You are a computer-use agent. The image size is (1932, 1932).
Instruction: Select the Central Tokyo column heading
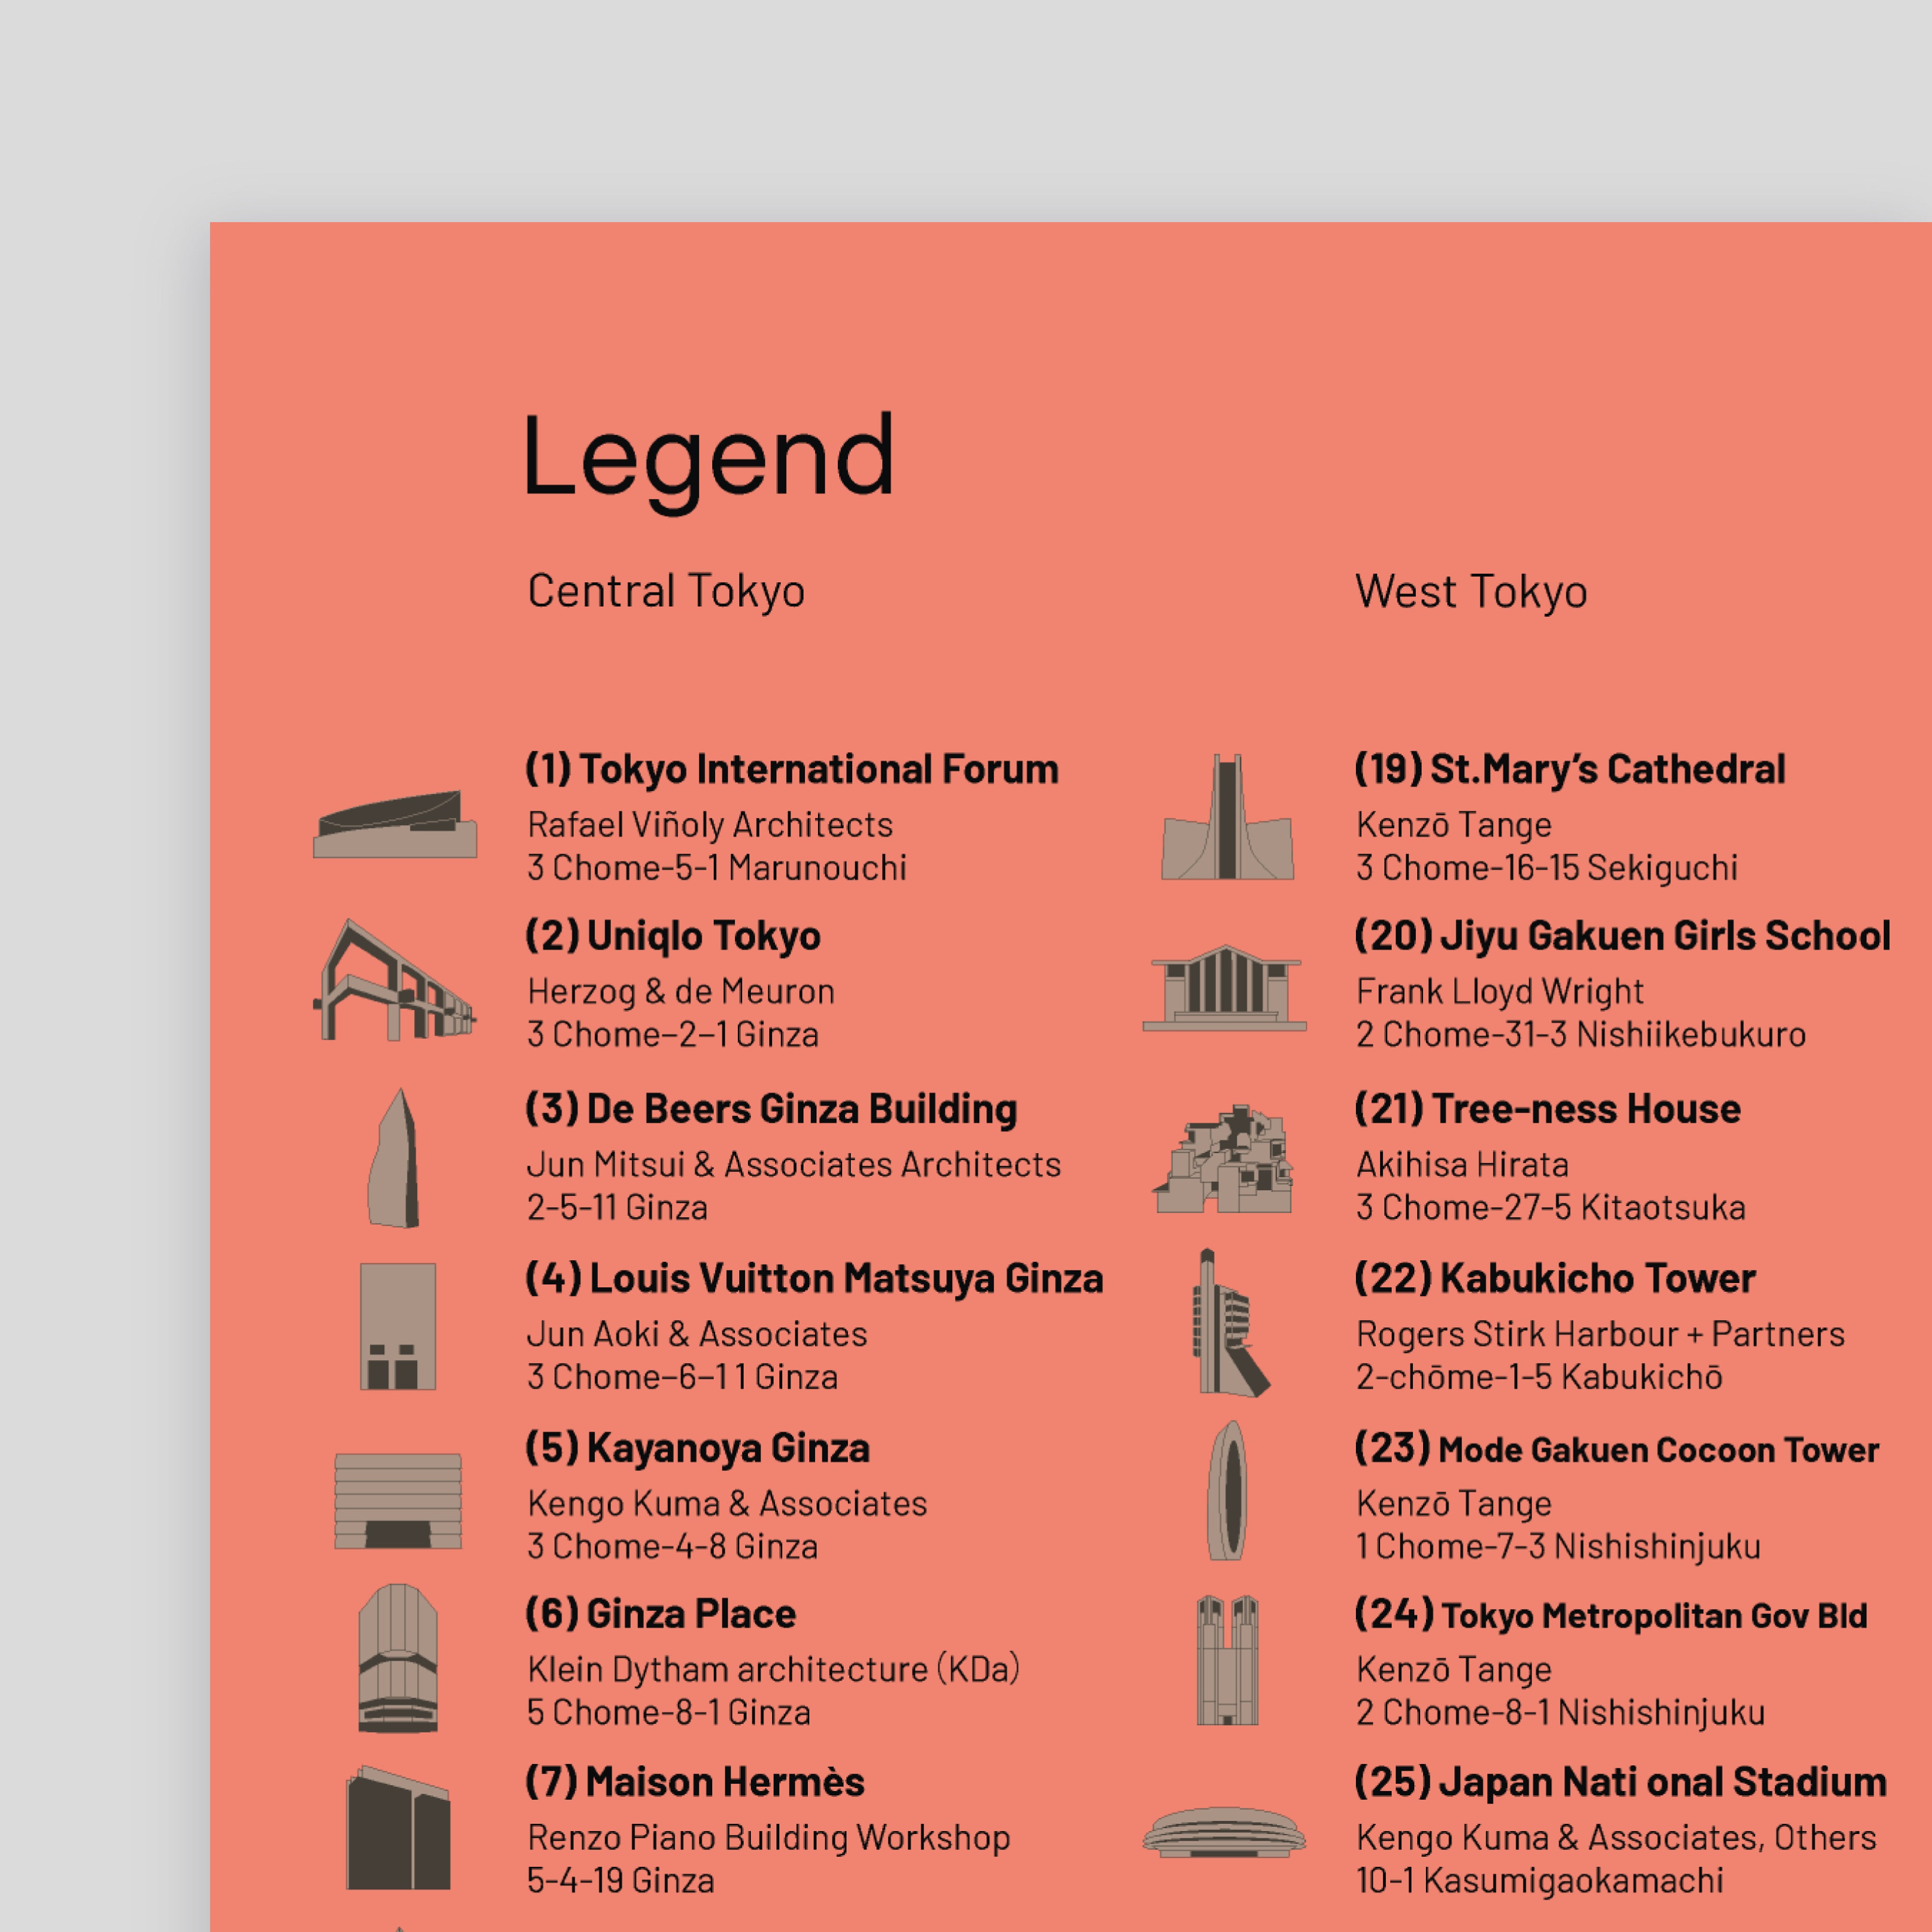click(666, 591)
